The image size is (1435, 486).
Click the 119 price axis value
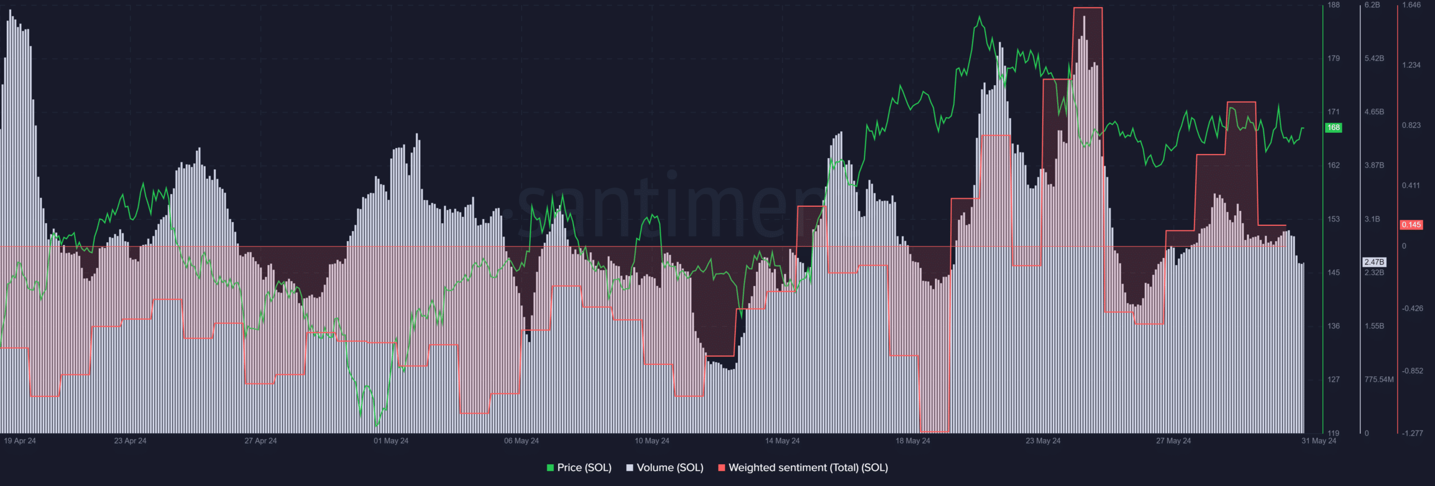[1334, 433]
